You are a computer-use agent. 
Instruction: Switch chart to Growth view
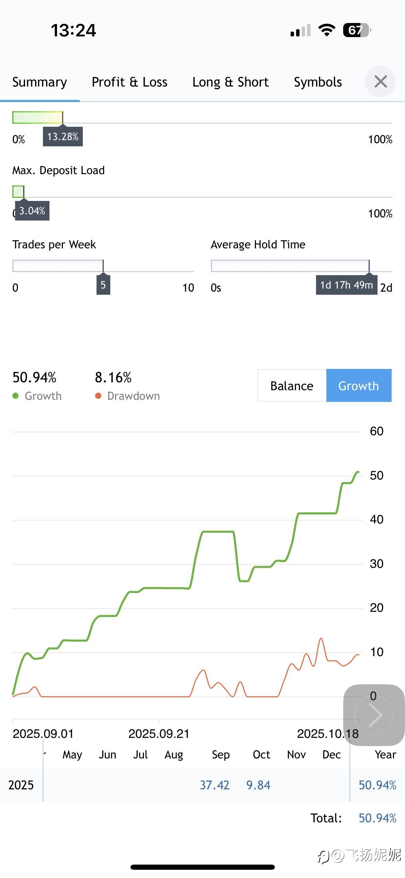(x=359, y=386)
